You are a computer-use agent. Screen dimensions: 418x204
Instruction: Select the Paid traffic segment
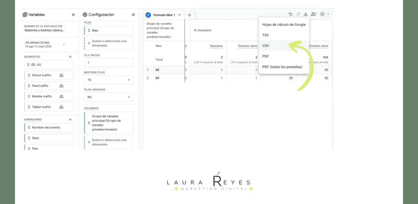(49, 86)
